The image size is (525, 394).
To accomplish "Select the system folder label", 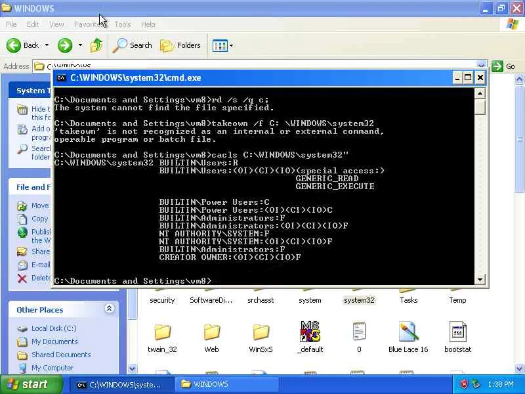I will (x=310, y=300).
